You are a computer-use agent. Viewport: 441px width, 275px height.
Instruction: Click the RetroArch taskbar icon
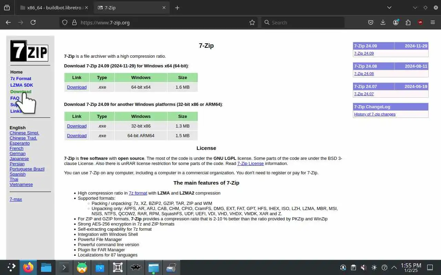(x=136, y=267)
